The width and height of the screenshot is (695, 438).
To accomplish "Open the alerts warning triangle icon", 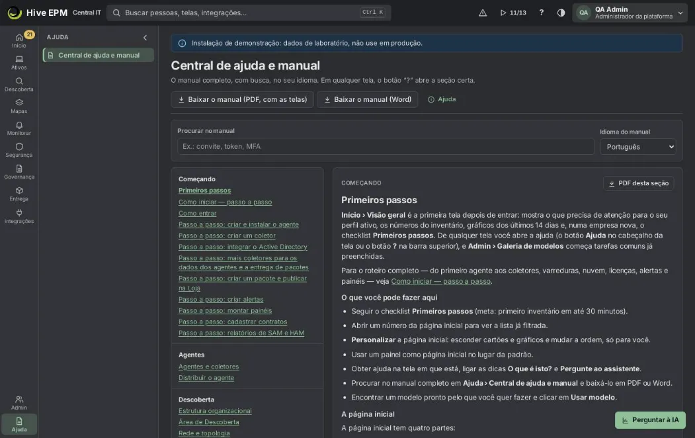I will point(483,13).
